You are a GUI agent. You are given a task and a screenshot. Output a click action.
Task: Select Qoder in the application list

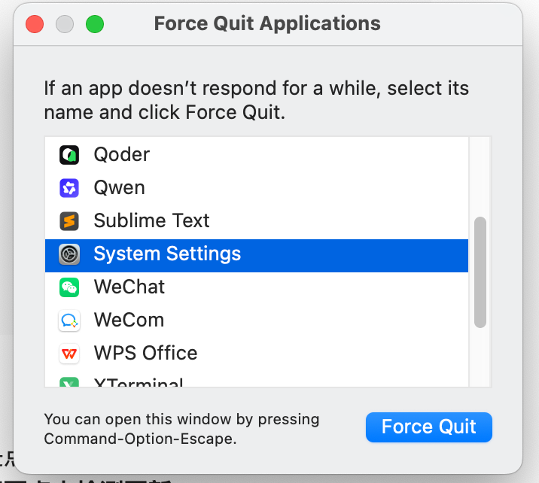122,155
